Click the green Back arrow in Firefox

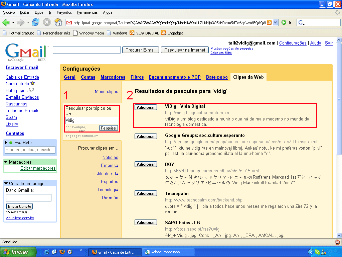[x=6, y=22]
